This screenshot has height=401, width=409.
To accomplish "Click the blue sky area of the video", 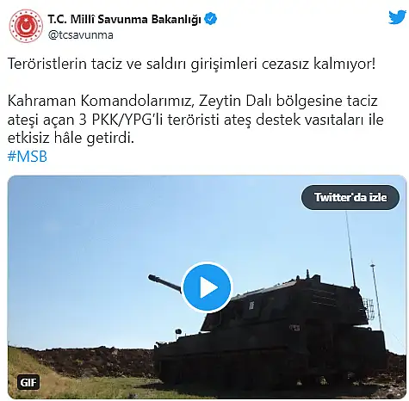I will [x=95, y=244].
